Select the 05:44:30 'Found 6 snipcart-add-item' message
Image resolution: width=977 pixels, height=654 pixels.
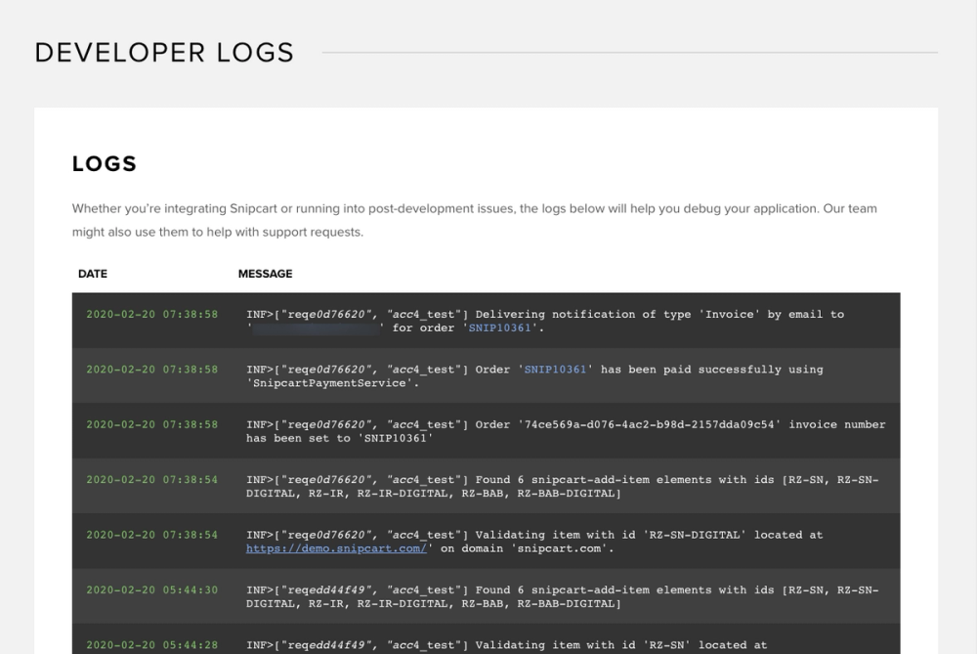pyautogui.click(x=562, y=596)
